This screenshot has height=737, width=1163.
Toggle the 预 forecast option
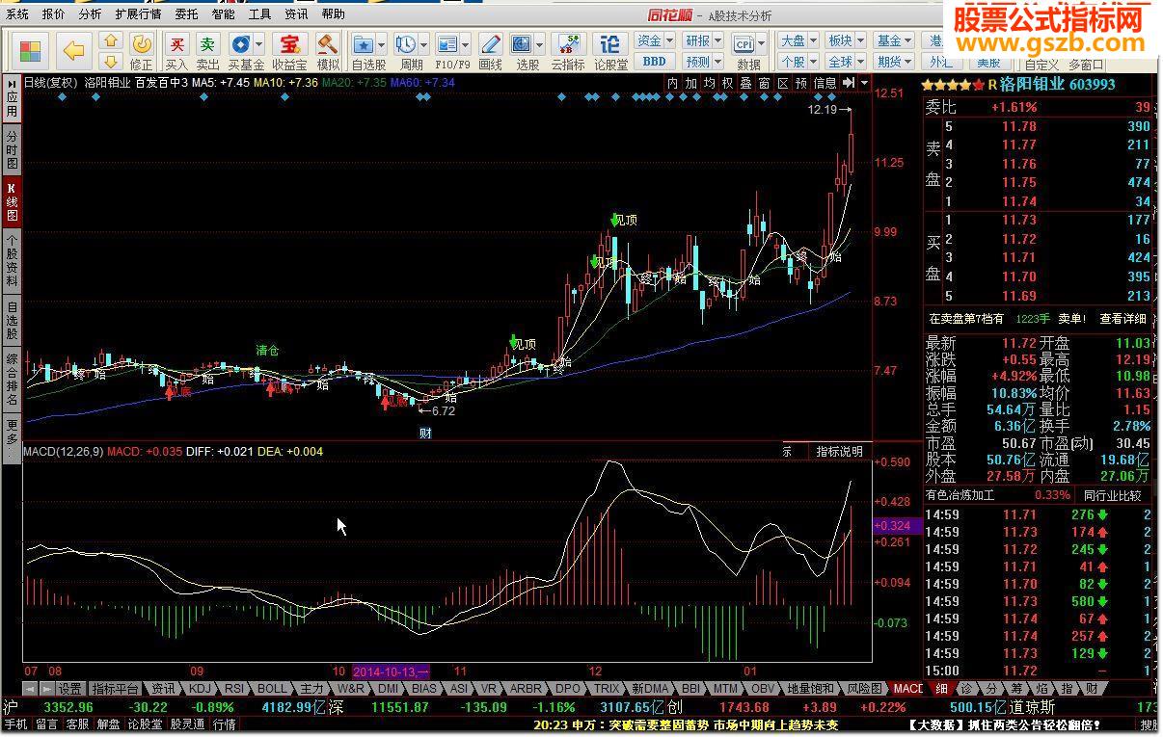coord(801,84)
